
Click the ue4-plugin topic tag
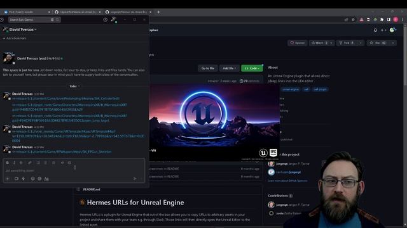click(x=320, y=89)
